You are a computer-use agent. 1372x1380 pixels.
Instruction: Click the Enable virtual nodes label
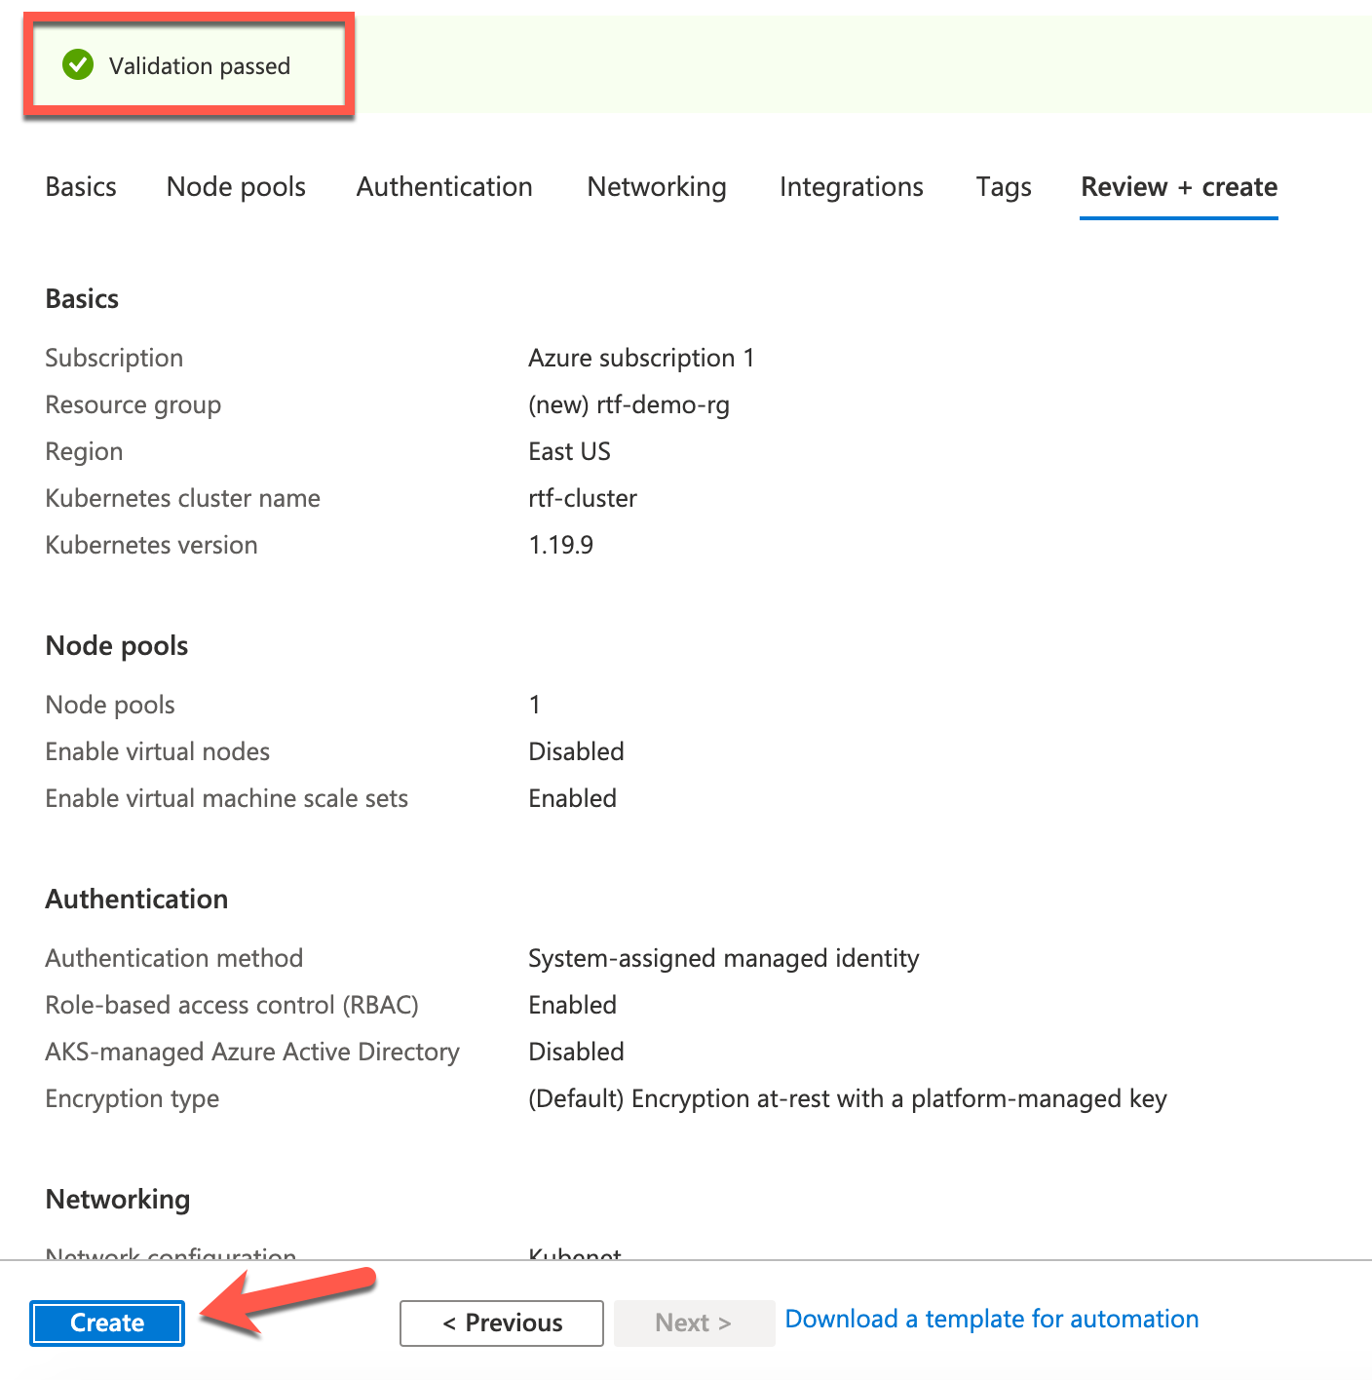point(157,751)
